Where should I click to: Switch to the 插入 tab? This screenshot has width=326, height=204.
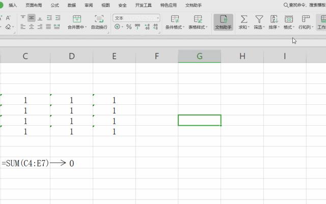point(13,5)
